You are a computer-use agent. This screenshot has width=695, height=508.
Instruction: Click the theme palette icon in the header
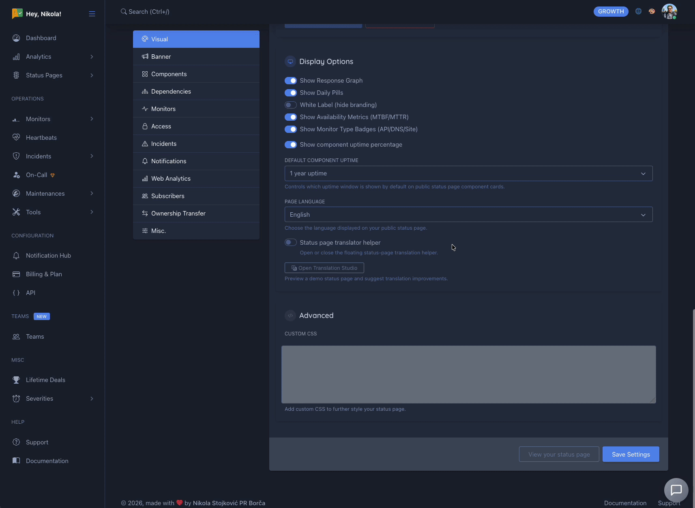point(652,11)
